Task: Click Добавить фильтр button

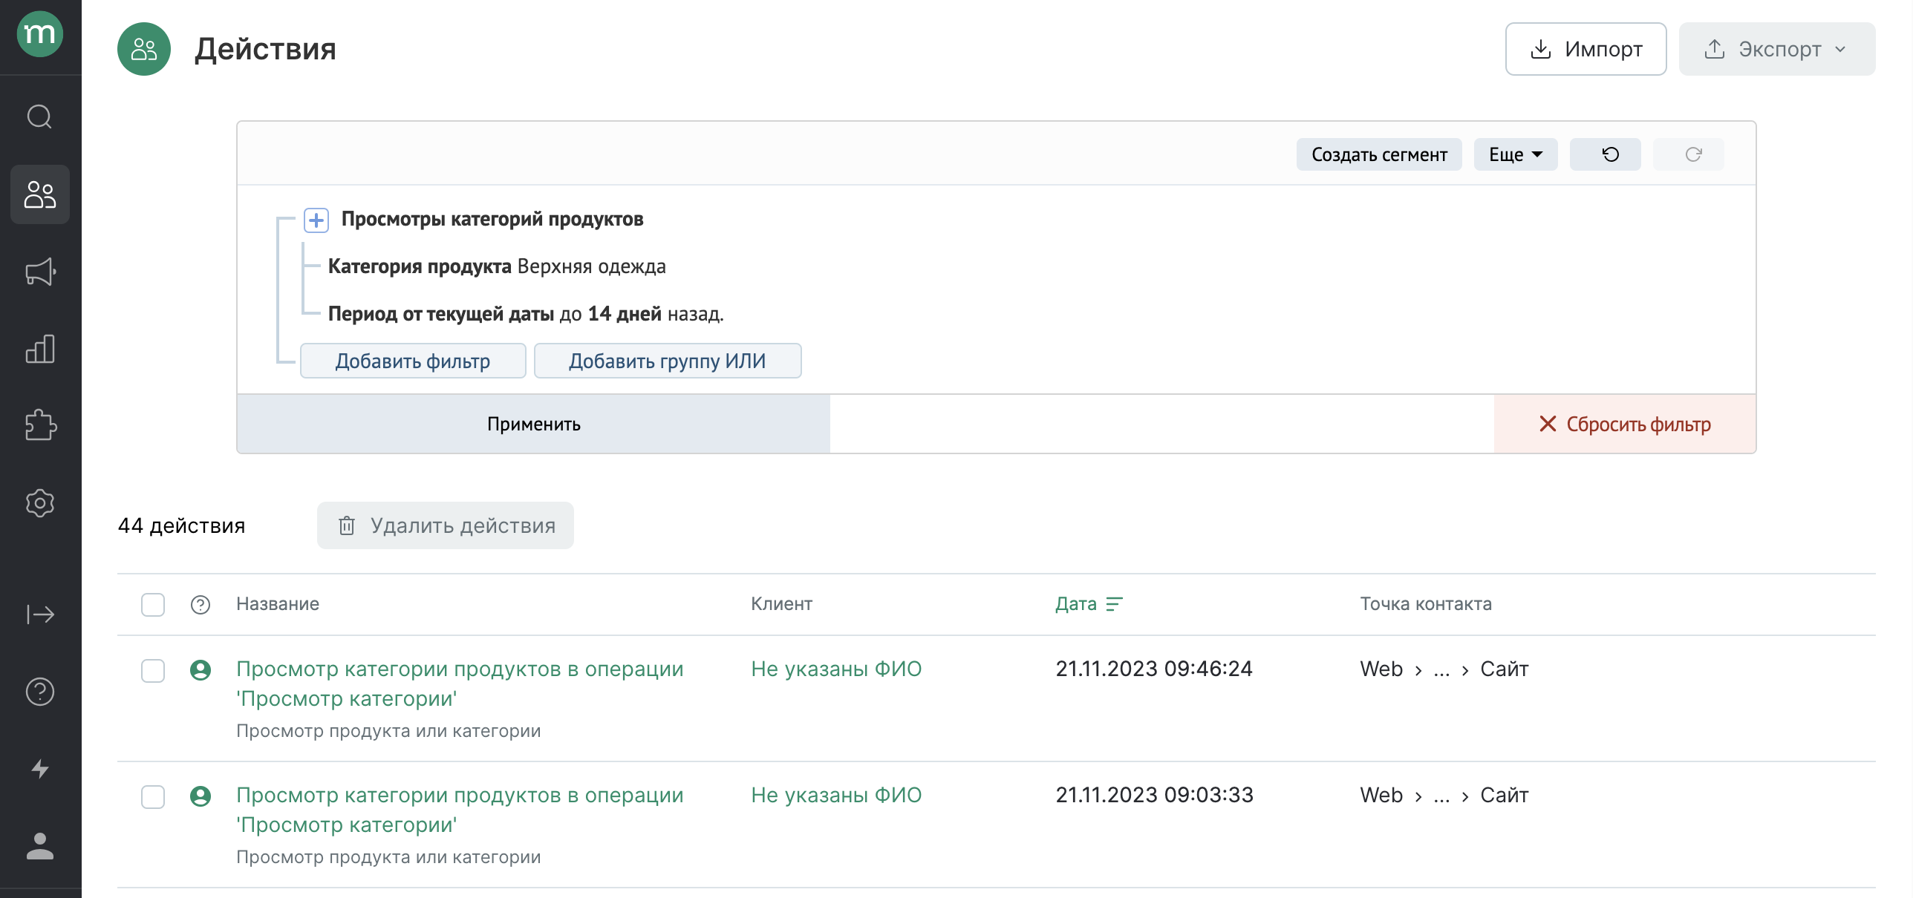Action: (413, 361)
